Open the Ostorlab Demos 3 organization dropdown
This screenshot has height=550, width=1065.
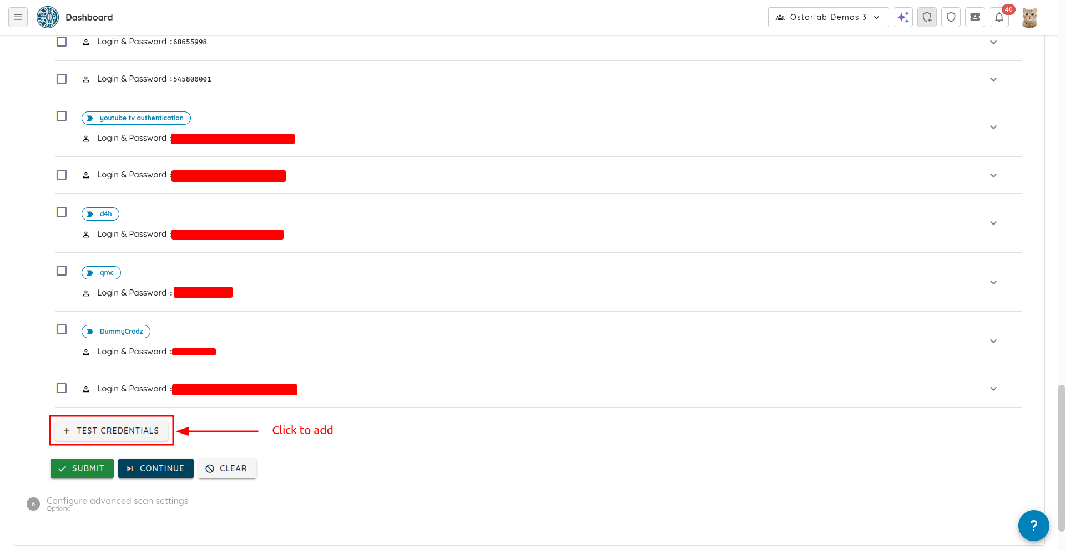pos(828,17)
